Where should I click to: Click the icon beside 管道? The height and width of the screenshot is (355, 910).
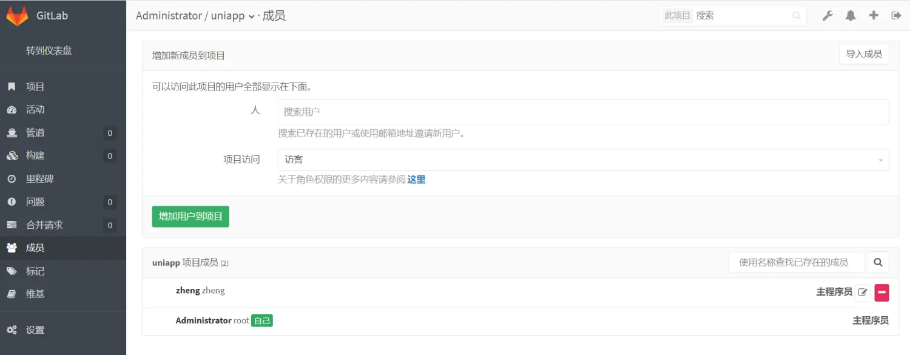[x=12, y=133]
